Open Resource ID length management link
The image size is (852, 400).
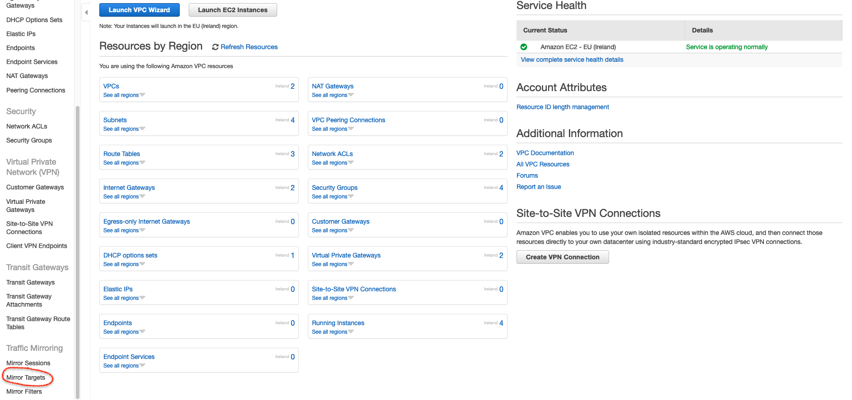(x=563, y=107)
